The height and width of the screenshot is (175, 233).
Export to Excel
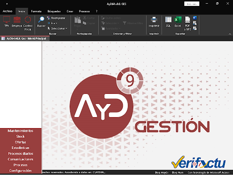click(x=178, y=22)
